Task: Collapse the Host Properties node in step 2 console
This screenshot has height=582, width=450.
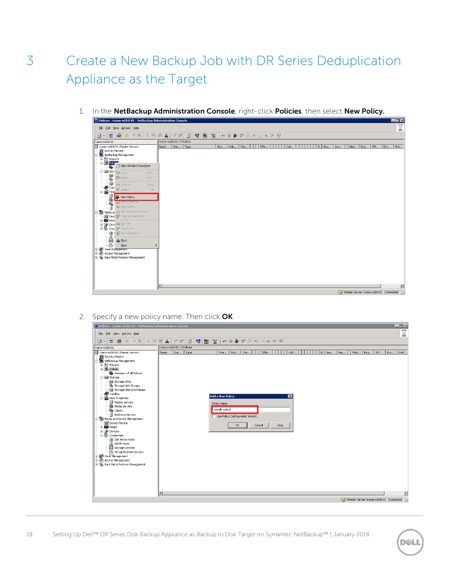Action: [x=101, y=398]
